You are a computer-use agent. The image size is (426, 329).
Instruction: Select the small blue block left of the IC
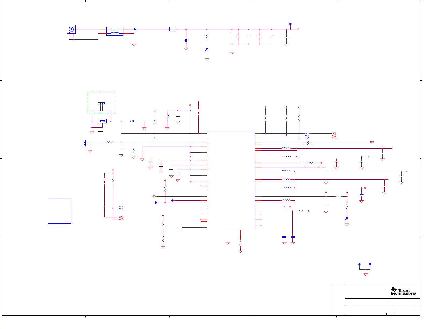point(60,211)
